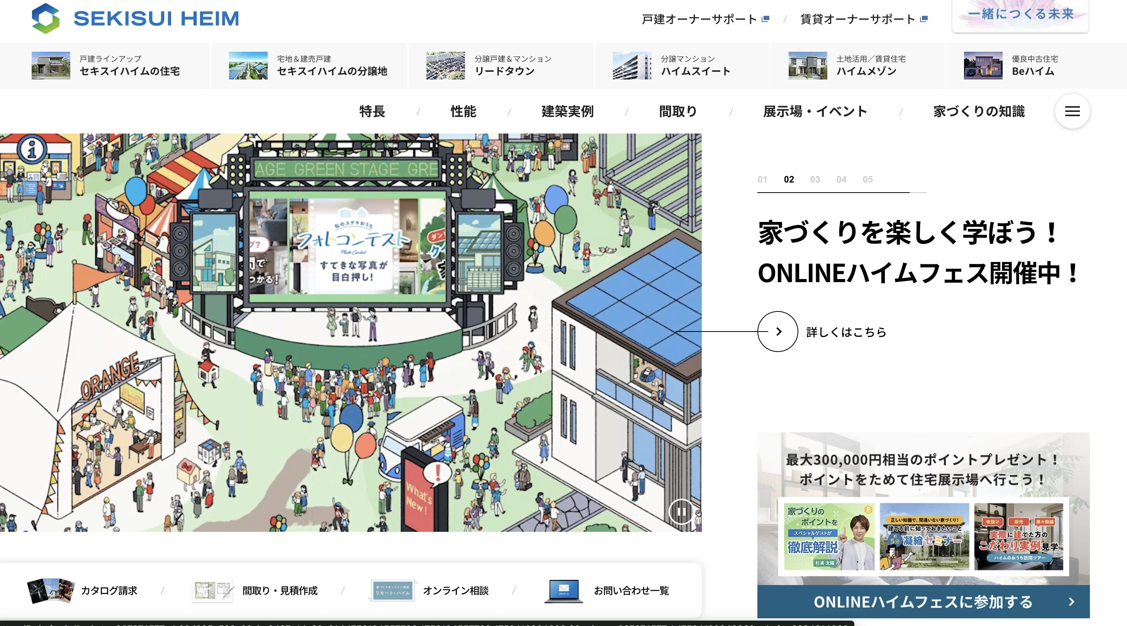Click the お問い合わせ一覧 link
The width and height of the screenshot is (1127, 626).
(x=631, y=590)
